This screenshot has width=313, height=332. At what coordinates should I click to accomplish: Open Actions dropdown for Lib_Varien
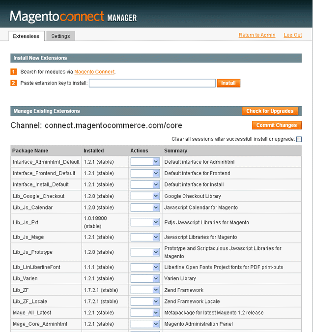[x=145, y=278]
